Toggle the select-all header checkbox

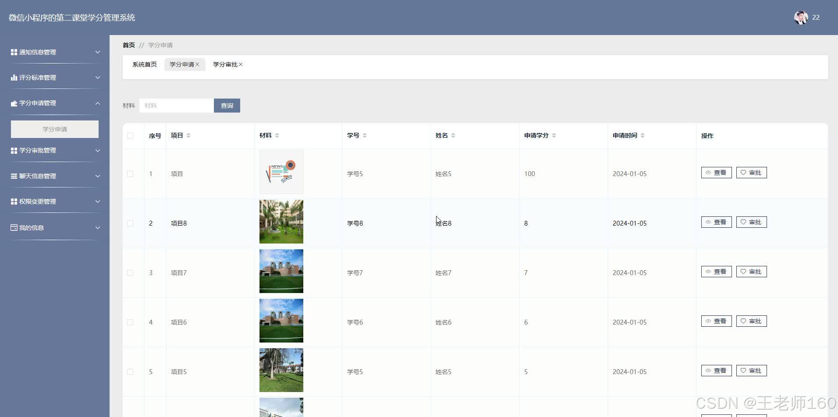click(130, 136)
